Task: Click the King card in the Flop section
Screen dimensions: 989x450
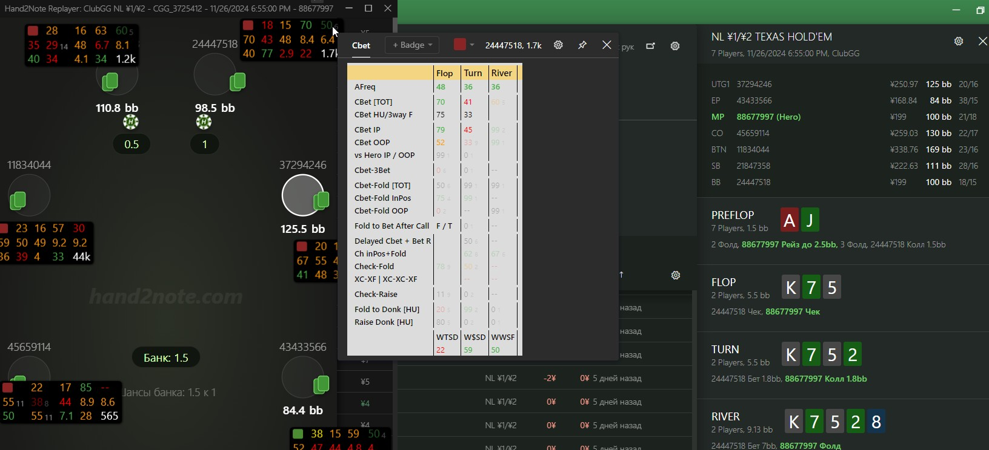Action: click(x=791, y=287)
